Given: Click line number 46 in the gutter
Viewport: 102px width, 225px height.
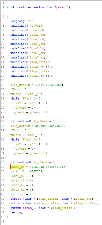Looking at the screenshot, I should pos(3,208).
